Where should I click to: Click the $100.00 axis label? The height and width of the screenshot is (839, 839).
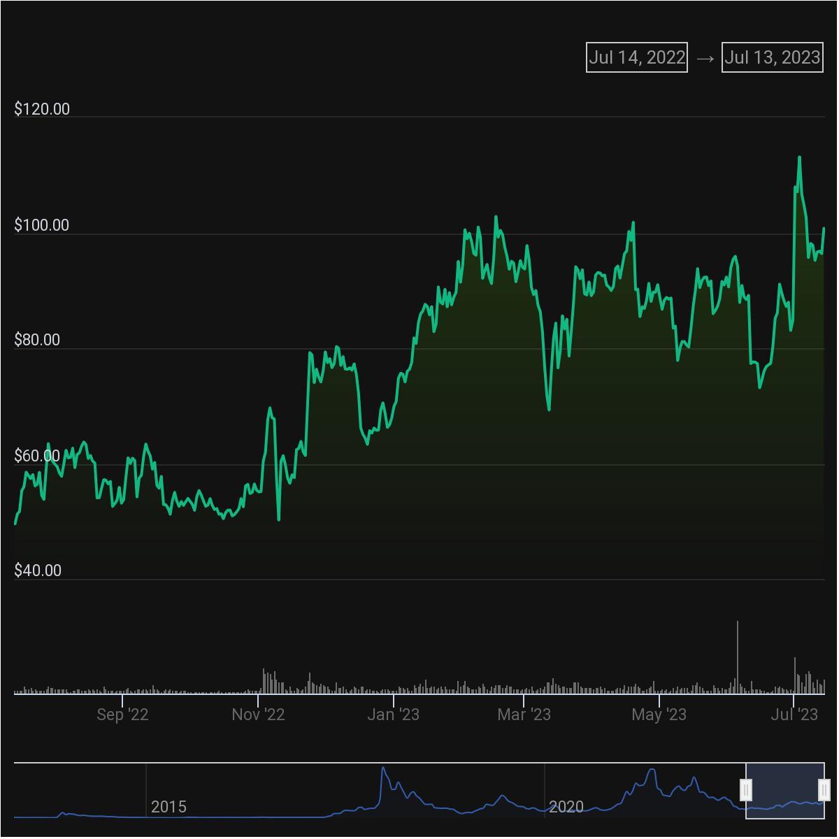point(42,225)
